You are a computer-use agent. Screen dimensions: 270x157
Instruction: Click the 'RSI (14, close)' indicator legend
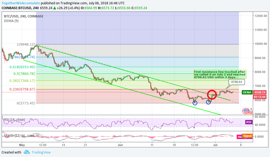click(14, 119)
